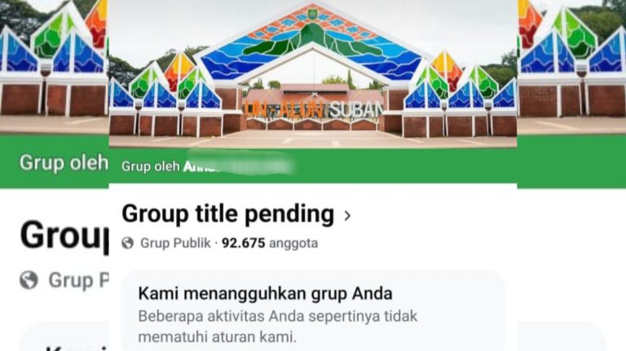Click the green banner strip at right side

point(571,161)
